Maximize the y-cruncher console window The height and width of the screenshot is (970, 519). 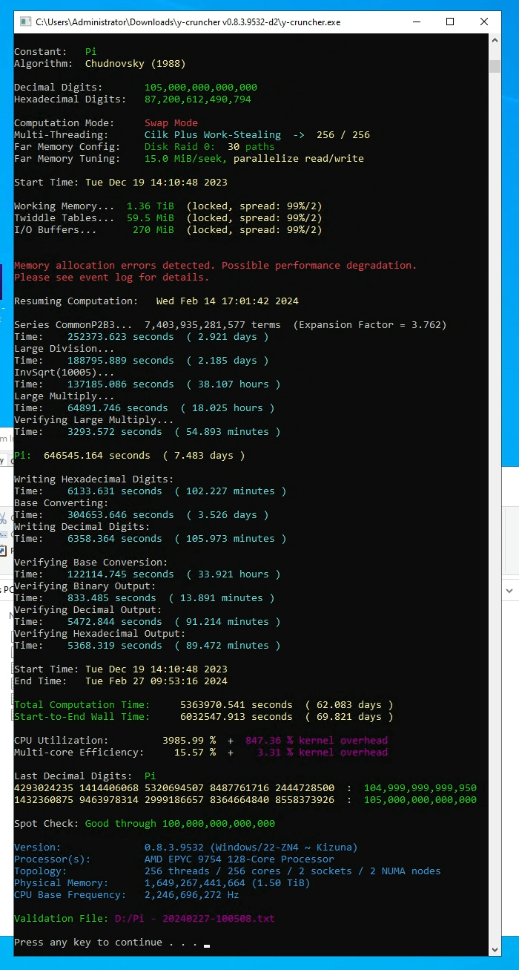450,22
